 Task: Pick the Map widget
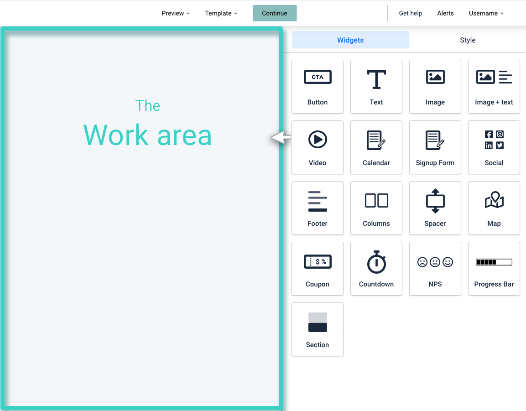(x=494, y=208)
